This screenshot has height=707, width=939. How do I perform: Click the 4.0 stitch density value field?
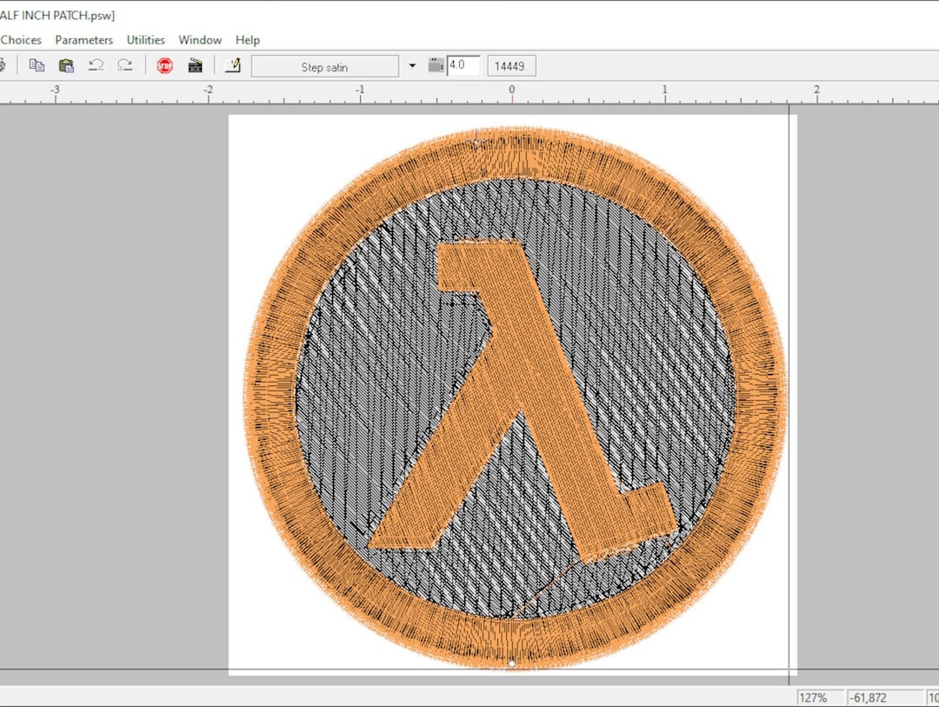click(x=463, y=65)
